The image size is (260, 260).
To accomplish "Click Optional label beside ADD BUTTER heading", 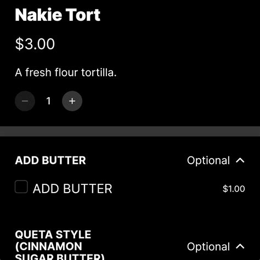I will pos(208,161).
